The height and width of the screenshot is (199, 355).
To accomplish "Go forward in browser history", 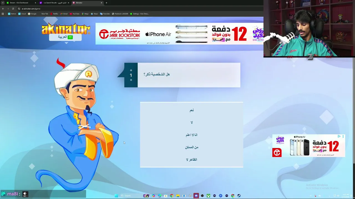I will 8,9.
